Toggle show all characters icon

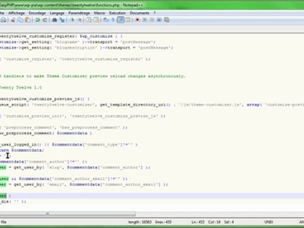tap(113, 20)
